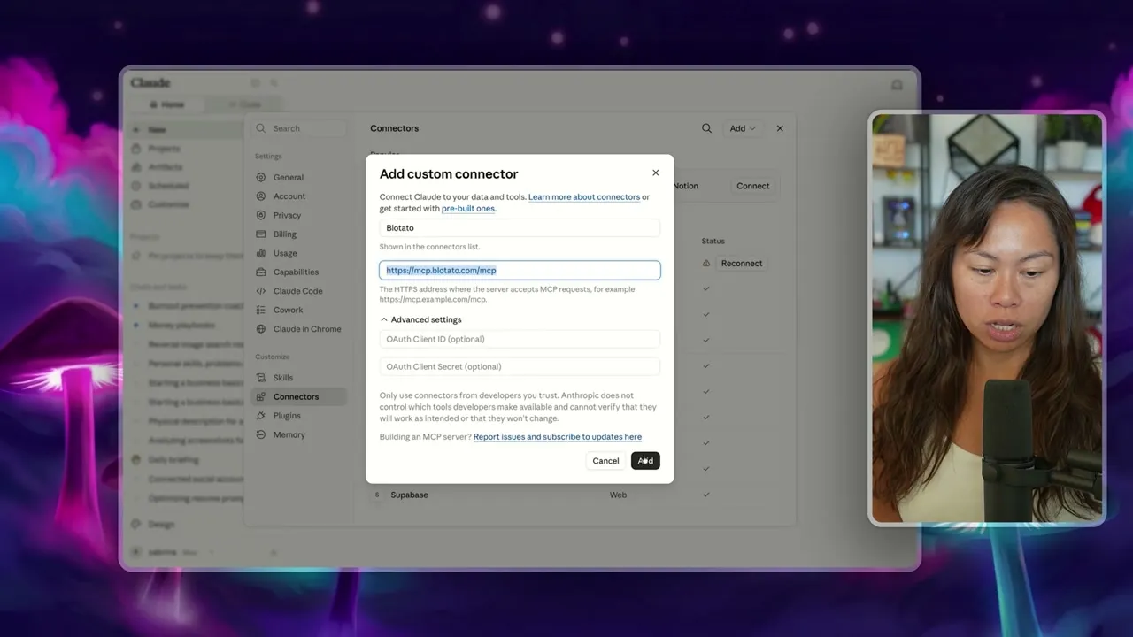This screenshot has height=637, width=1133.
Task: Follow the pre-built ones link
Action: pos(468,209)
